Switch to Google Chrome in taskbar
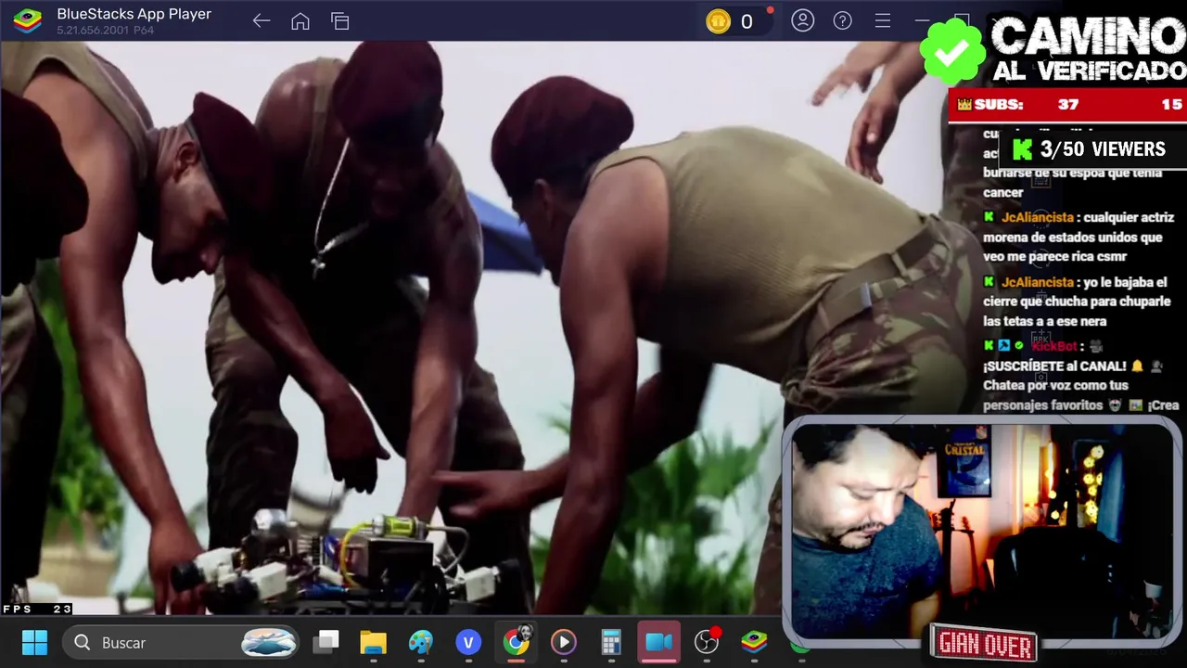This screenshot has height=668, width=1187. pyautogui.click(x=517, y=641)
